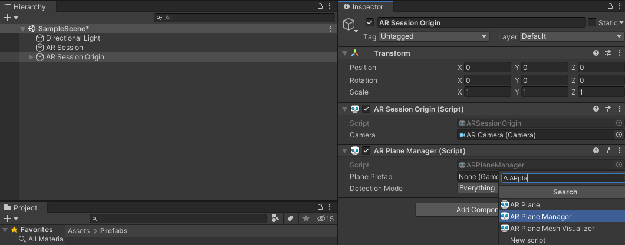Image resolution: width=625 pixels, height=245 pixels.
Task: Open SampleScene options kebab menu
Action: [330, 29]
